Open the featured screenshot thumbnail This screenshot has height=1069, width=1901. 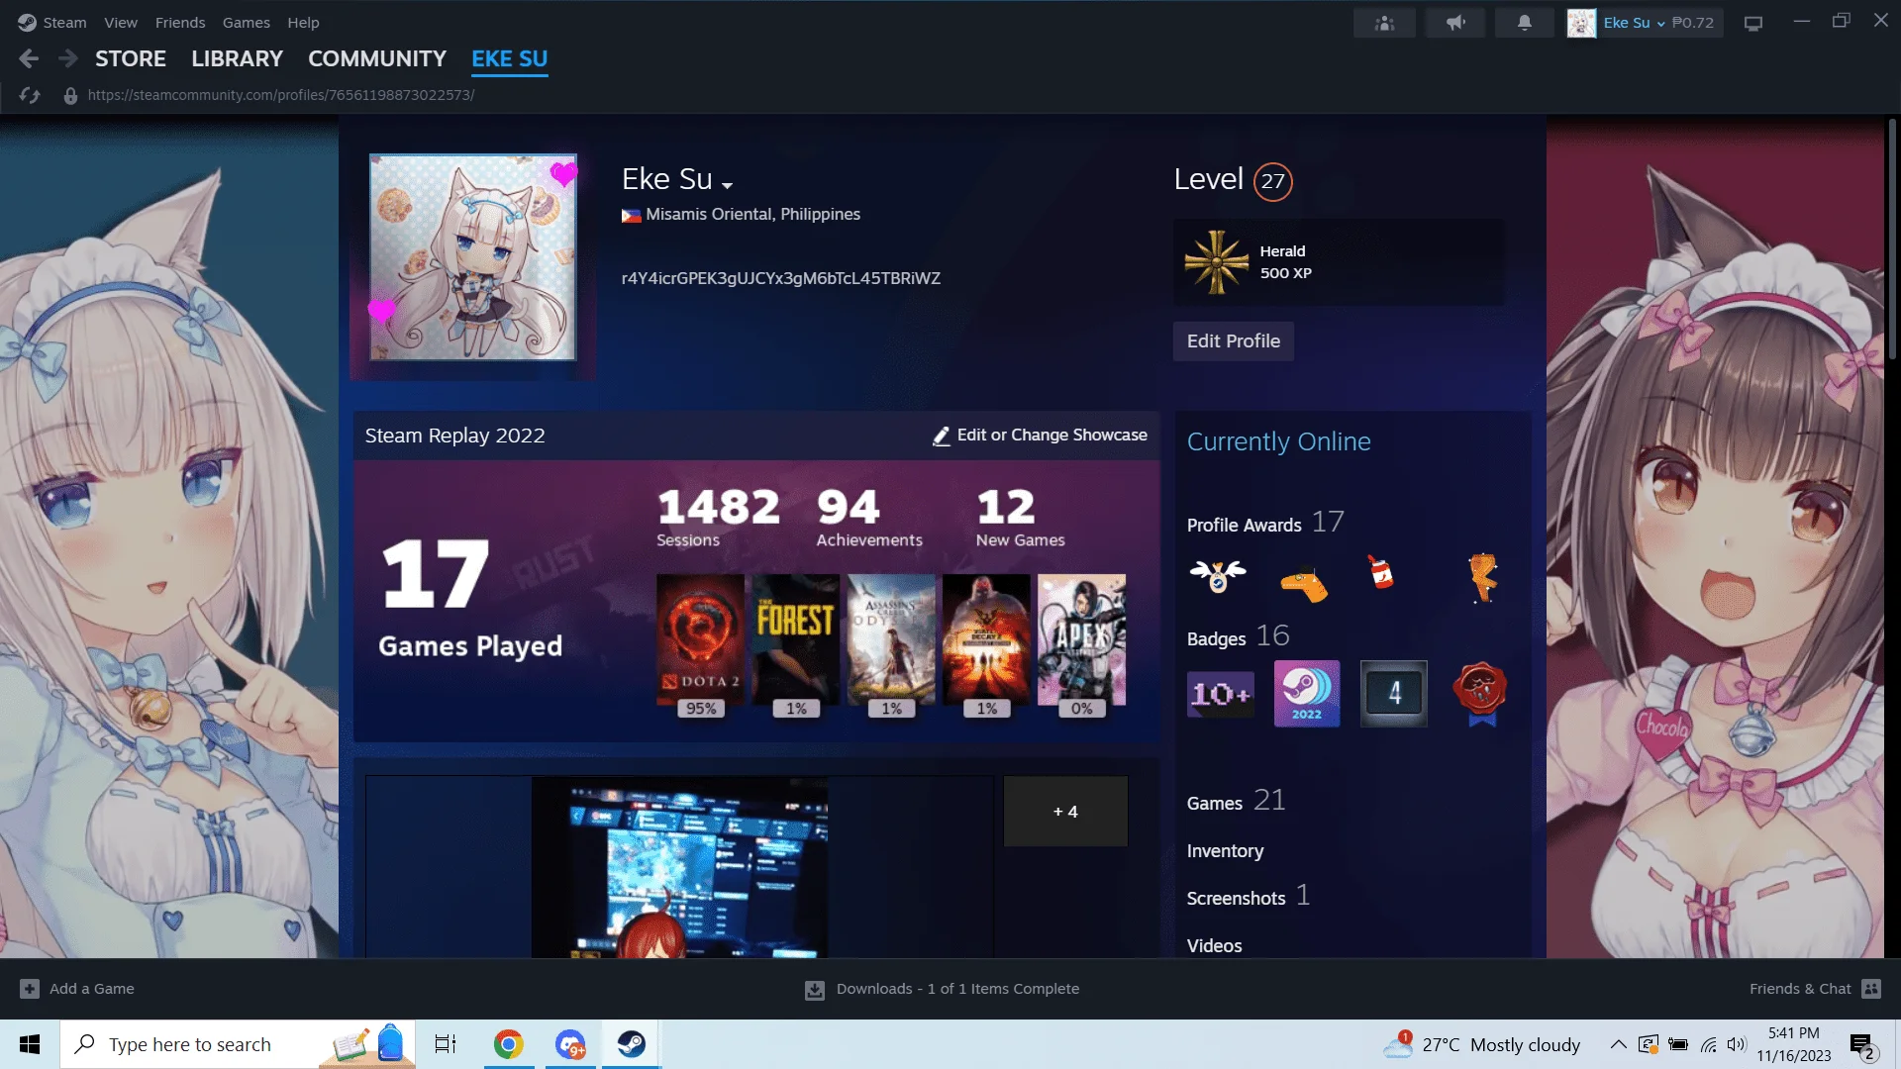tap(679, 867)
